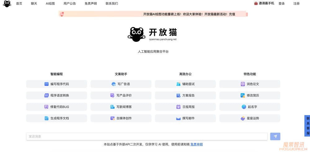Click the gift icon beside 邀请赢手机
This screenshot has height=152, width=310.
pyautogui.click(x=256, y=3)
